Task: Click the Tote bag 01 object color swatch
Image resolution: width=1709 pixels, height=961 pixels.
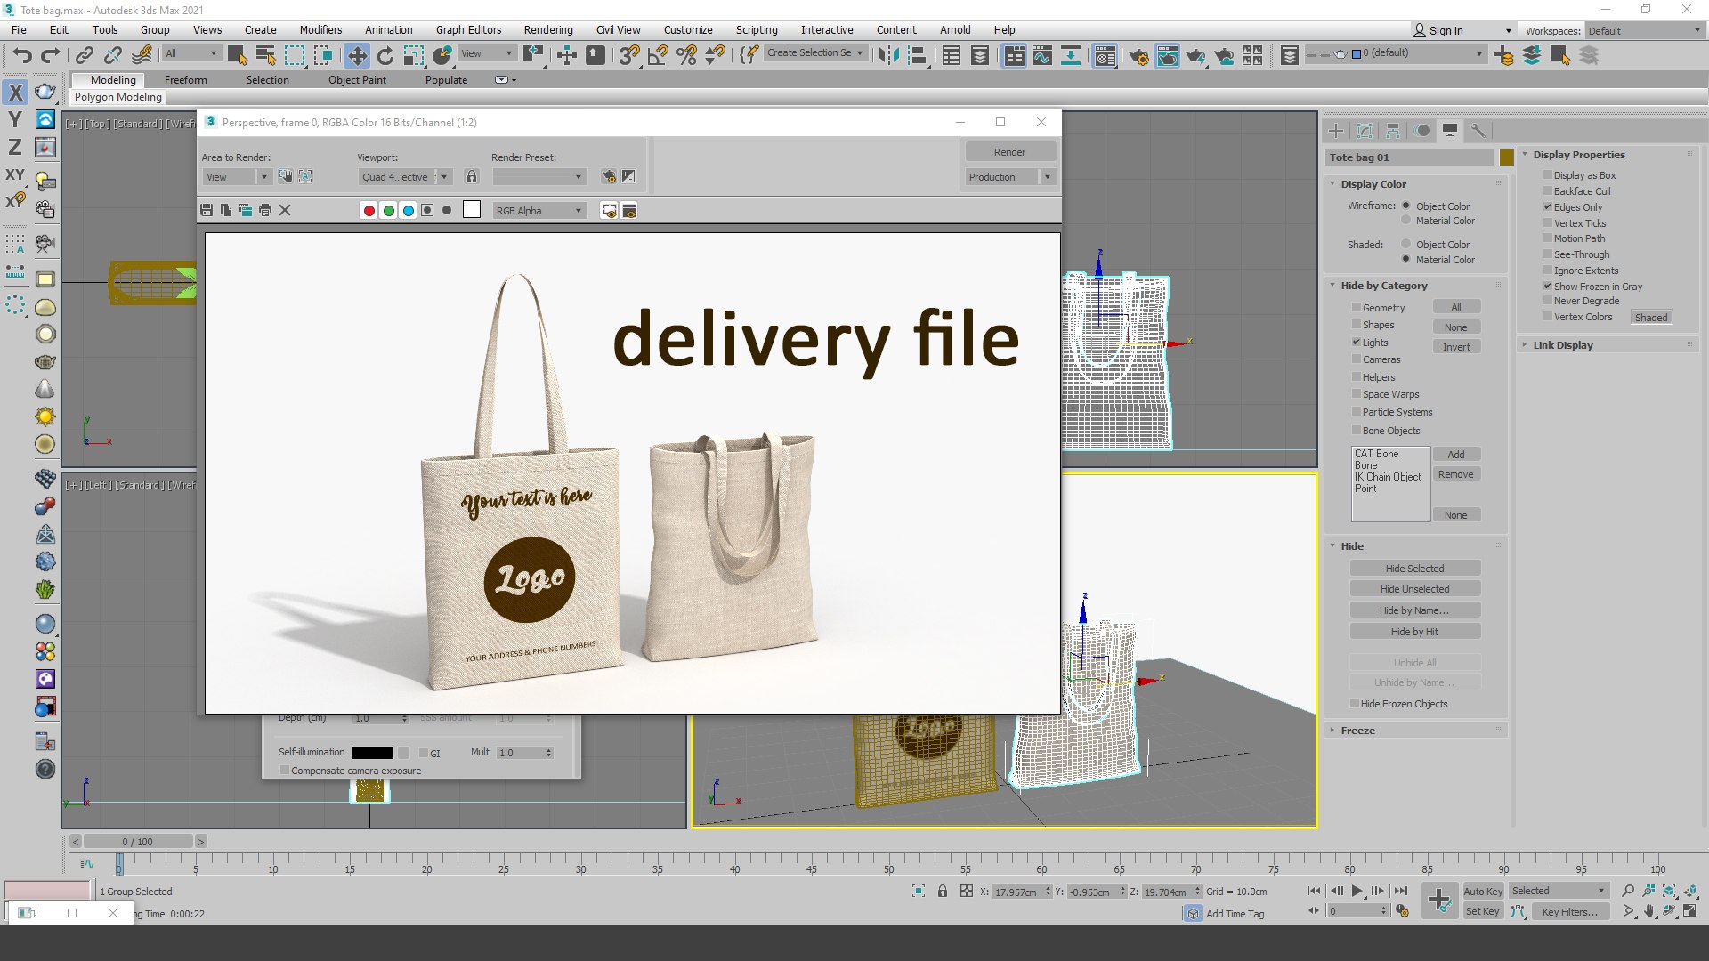Action: pyautogui.click(x=1506, y=157)
